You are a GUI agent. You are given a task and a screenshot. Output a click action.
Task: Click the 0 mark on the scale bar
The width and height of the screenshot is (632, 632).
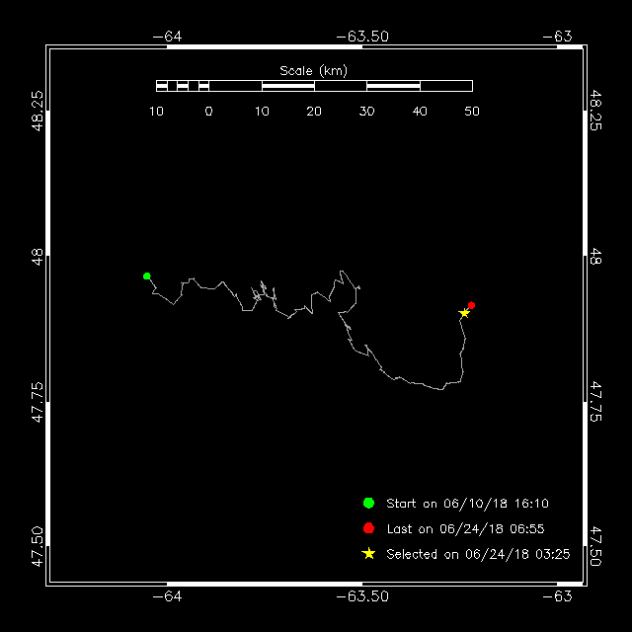pos(208,112)
